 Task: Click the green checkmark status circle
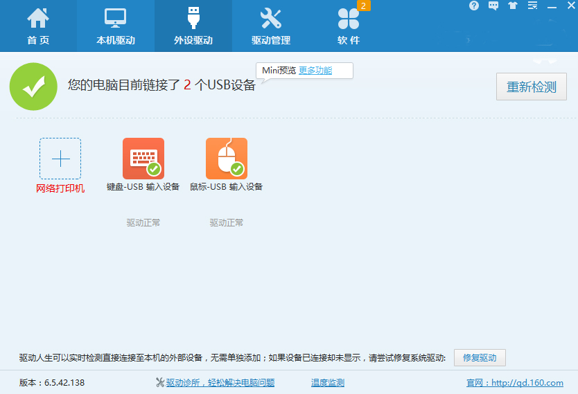point(33,87)
